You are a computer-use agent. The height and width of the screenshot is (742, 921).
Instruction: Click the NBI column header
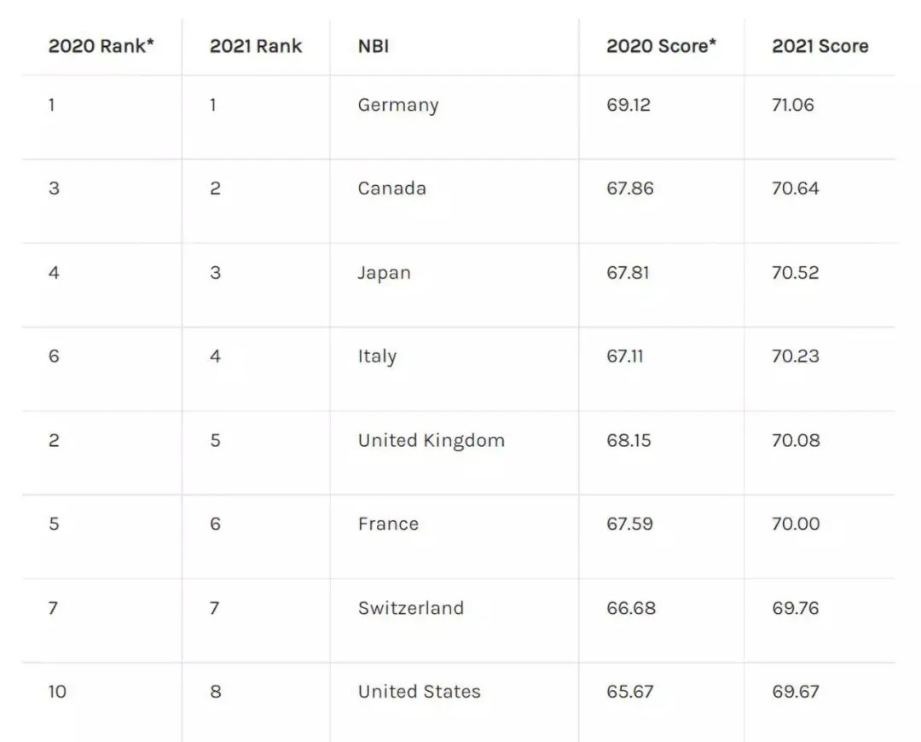point(374,46)
